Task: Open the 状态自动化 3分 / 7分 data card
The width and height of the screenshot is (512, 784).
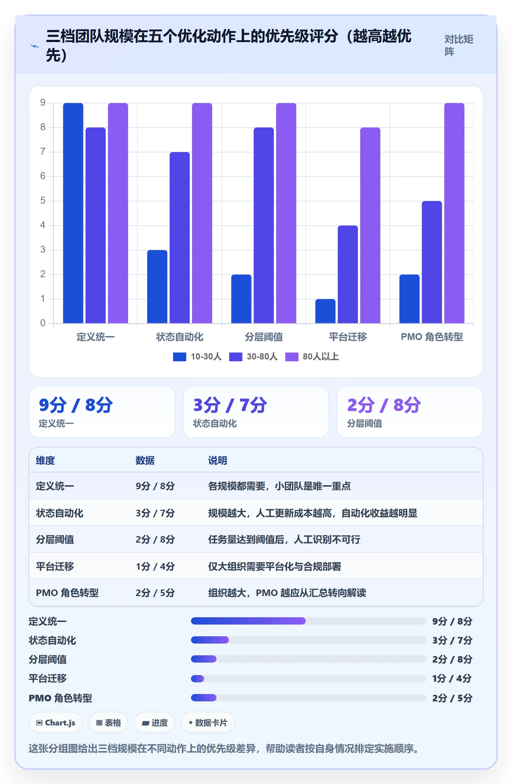Action: click(256, 412)
